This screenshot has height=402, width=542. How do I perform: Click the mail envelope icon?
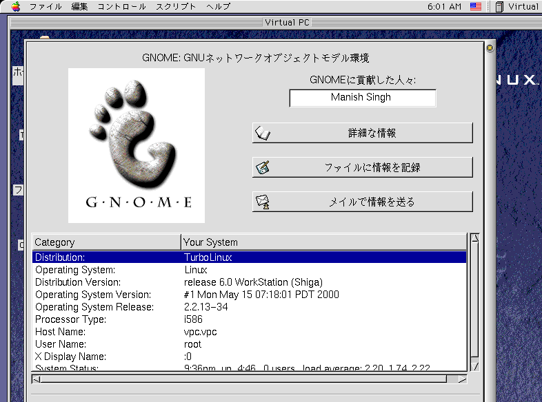[263, 202]
